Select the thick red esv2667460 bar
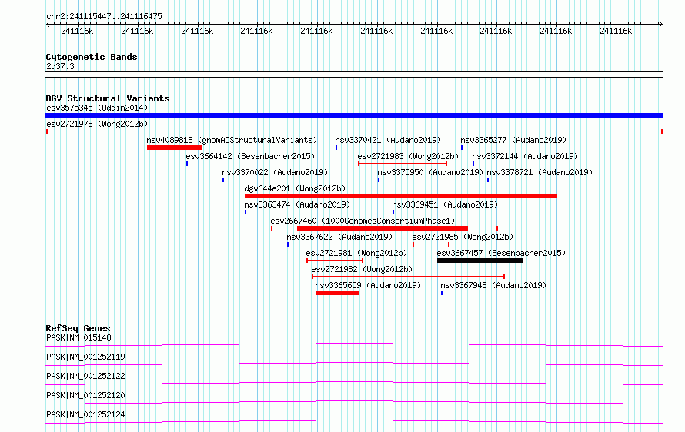This screenshot has height=432, width=685. click(x=383, y=228)
